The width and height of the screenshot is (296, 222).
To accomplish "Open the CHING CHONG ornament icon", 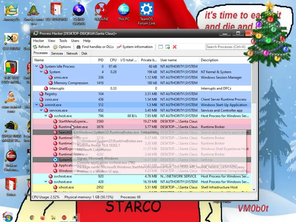I will coord(79,14).
